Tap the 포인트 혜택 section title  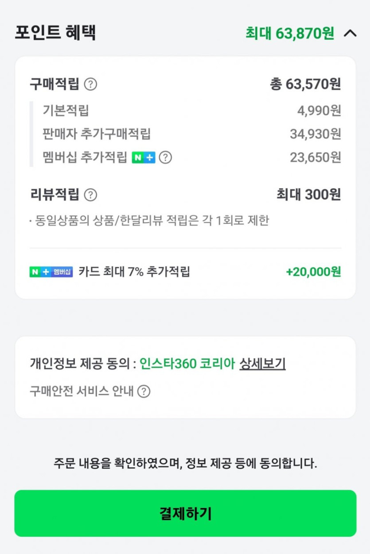(x=55, y=33)
